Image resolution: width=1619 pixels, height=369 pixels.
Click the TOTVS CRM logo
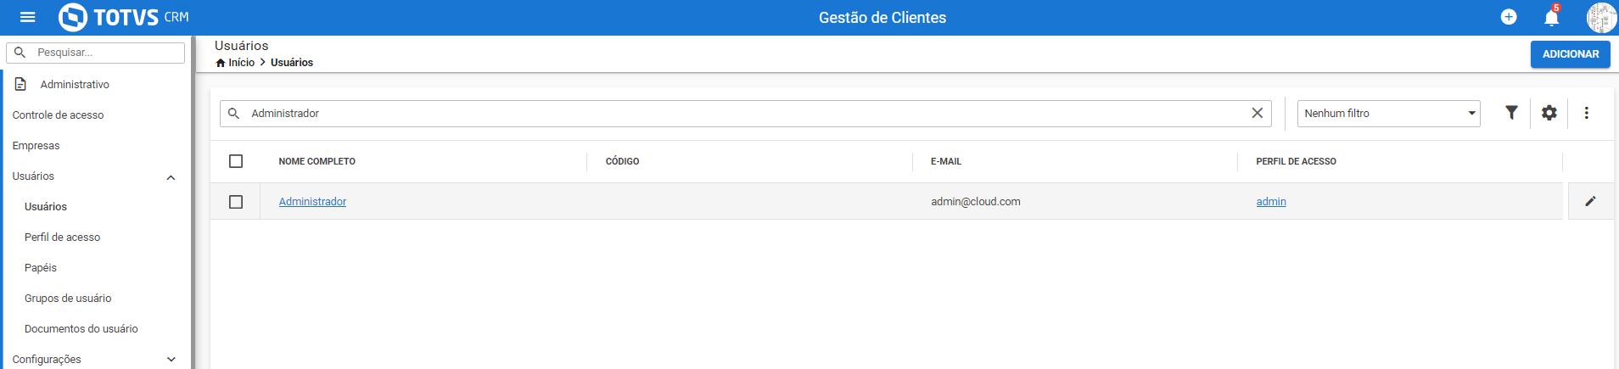(124, 17)
